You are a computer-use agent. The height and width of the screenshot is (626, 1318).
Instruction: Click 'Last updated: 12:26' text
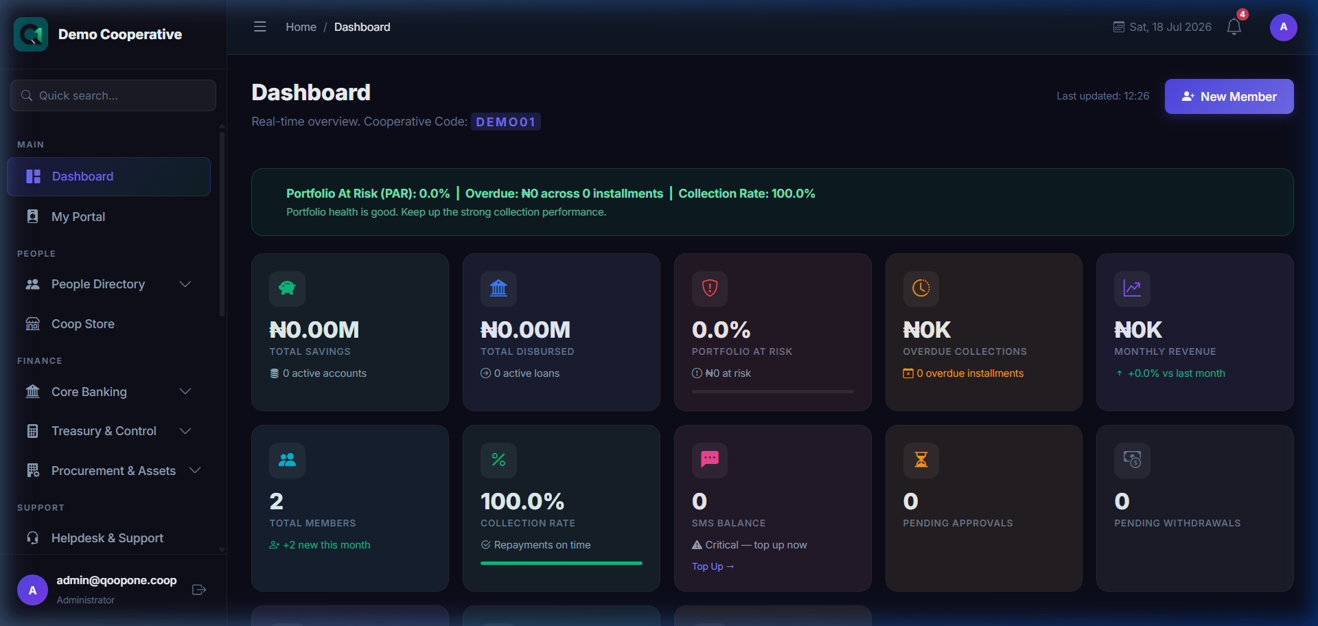1102,96
